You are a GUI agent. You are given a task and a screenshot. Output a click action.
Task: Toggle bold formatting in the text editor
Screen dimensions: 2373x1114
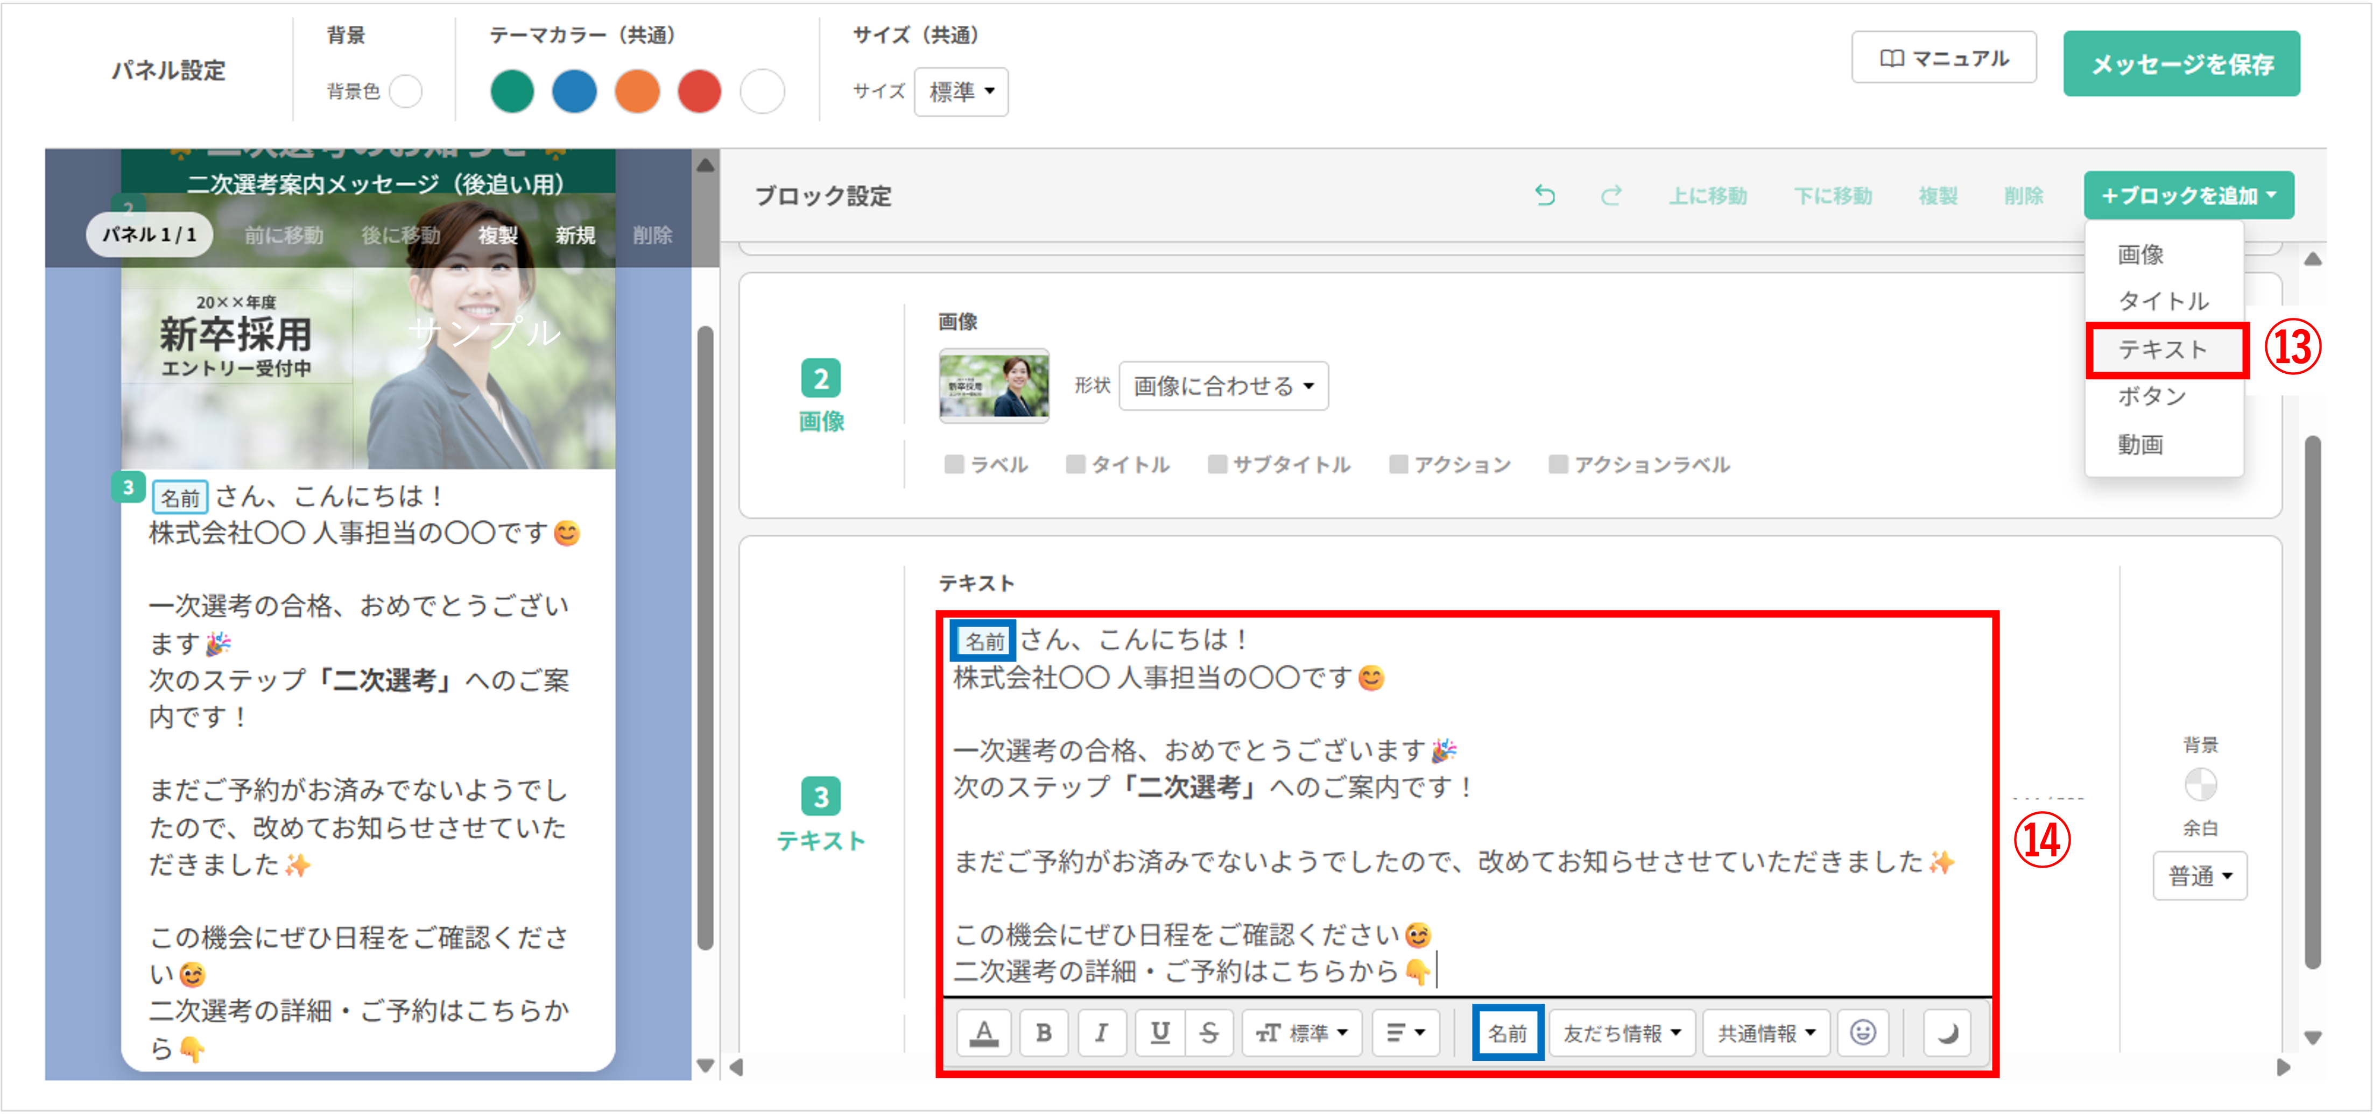(1045, 1033)
